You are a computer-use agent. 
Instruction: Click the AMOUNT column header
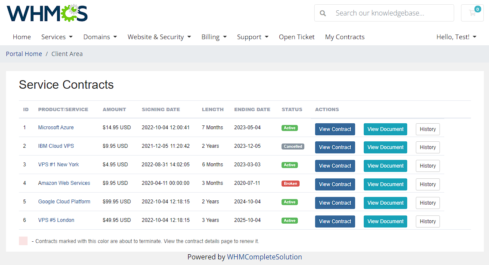(x=115, y=109)
